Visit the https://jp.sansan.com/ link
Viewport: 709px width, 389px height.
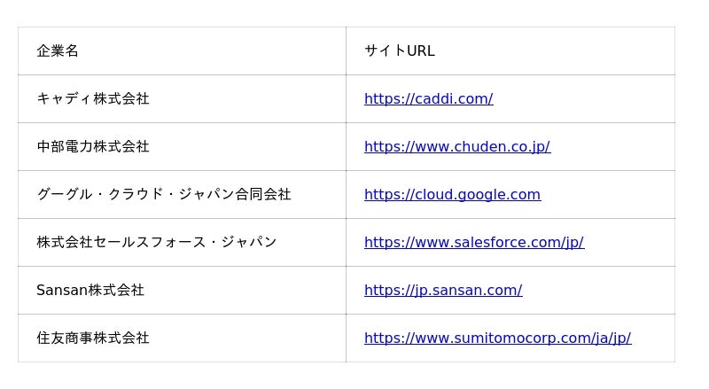(442, 291)
